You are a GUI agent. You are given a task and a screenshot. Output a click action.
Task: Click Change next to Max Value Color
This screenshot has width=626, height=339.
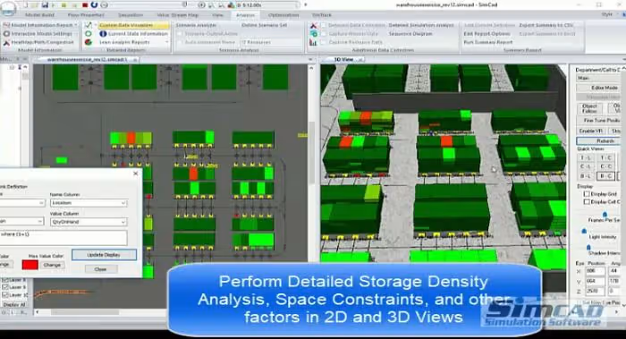tap(52, 265)
